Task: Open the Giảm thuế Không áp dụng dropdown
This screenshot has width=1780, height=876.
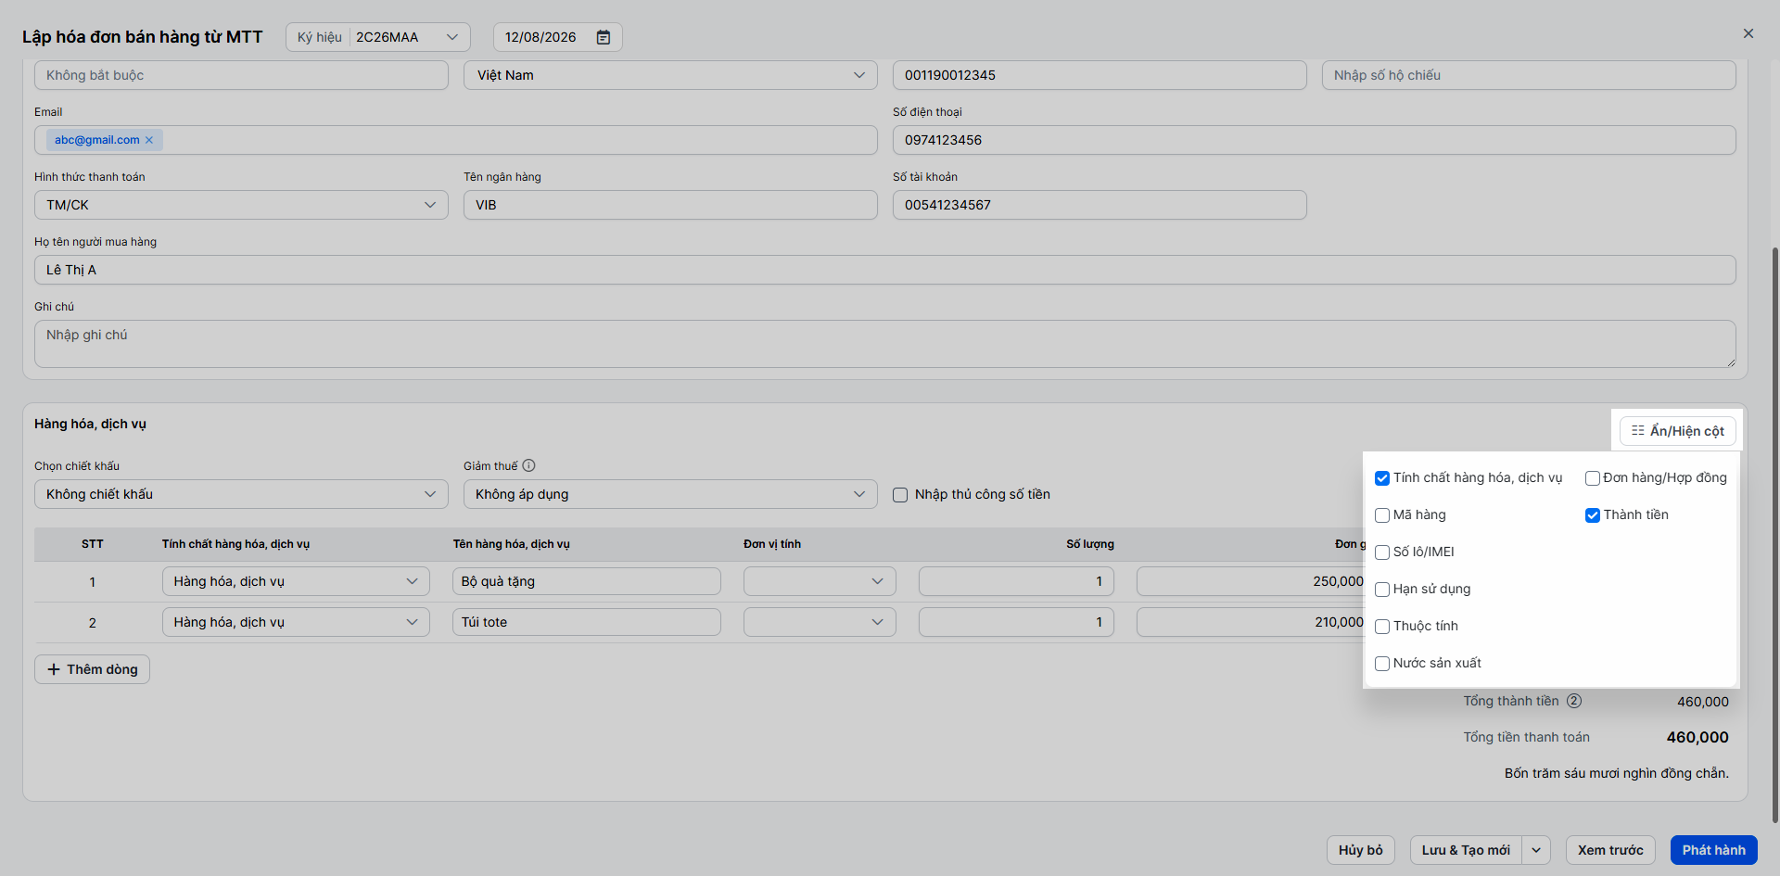Action: click(670, 494)
